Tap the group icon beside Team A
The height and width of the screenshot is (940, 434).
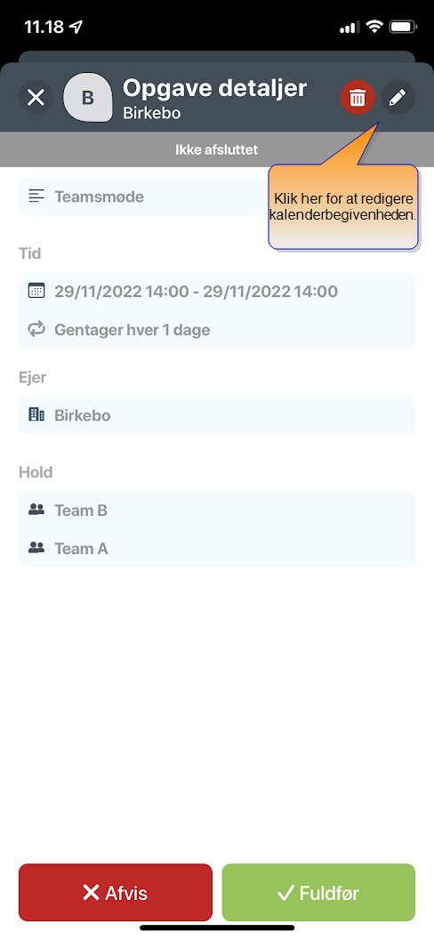click(x=36, y=547)
